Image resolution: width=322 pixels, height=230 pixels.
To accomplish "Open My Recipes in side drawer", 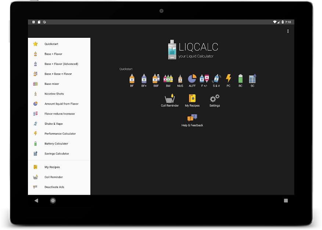I will pos(59,167).
